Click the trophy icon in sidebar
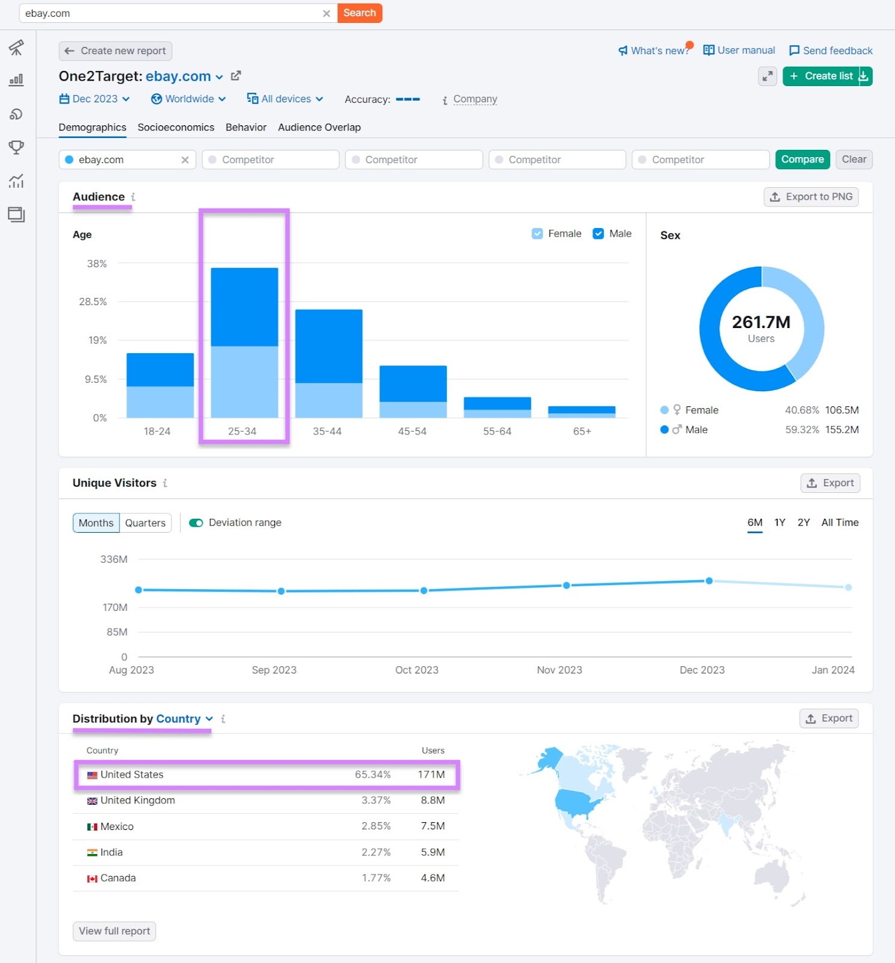The width and height of the screenshot is (895, 963). coord(16,147)
